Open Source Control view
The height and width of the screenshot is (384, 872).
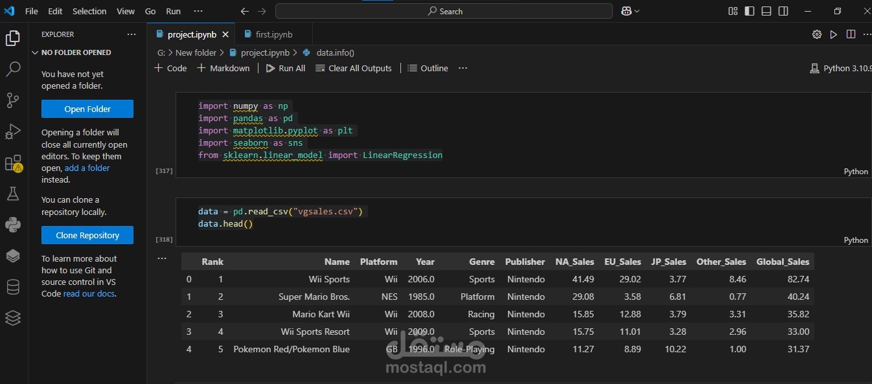(13, 100)
